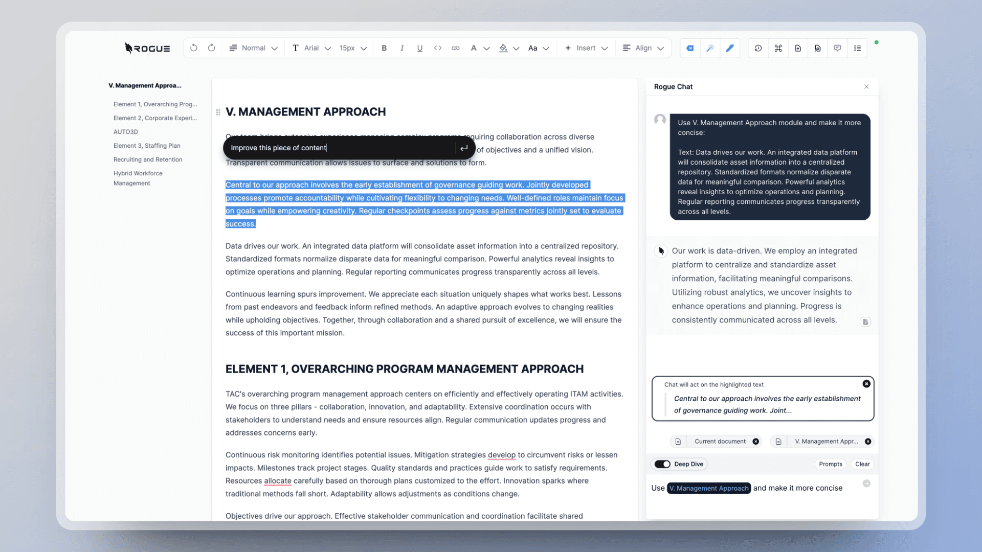Click the green status indicator dot
Image resolution: width=982 pixels, height=552 pixels.
(x=877, y=42)
